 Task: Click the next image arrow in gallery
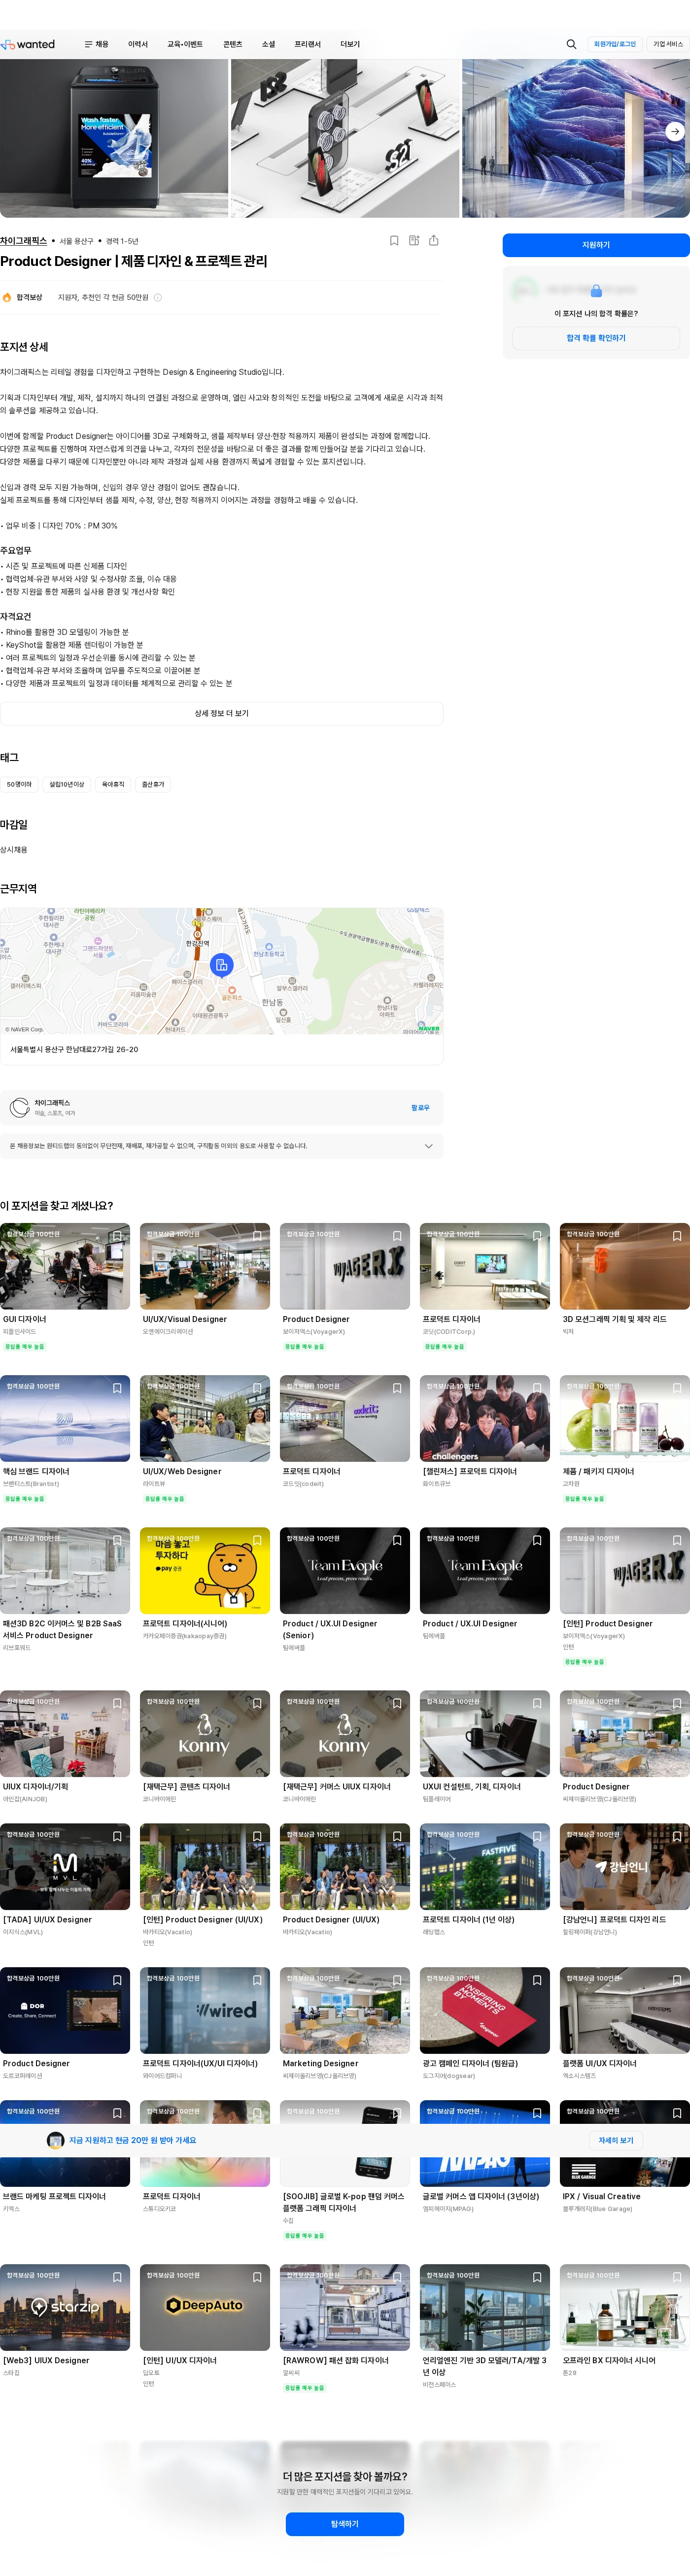(x=675, y=131)
